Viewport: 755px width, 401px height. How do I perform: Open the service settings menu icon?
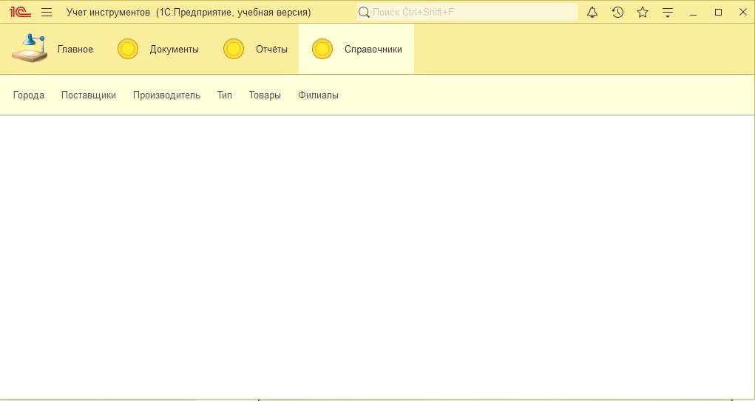(667, 13)
